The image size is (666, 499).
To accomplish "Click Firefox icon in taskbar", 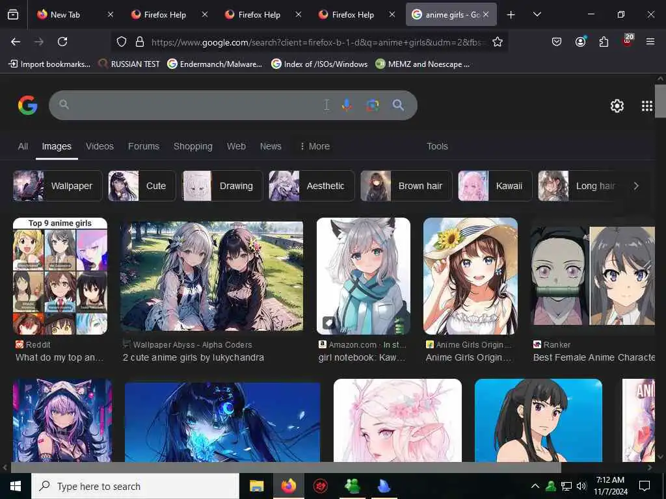I will click(x=288, y=486).
